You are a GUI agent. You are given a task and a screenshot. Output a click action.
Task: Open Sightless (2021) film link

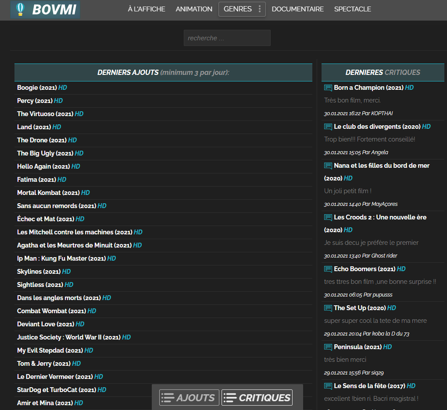tap(45, 285)
